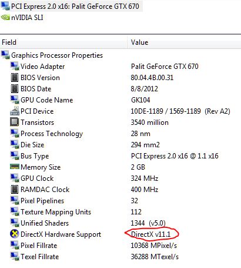
Task: Click the Field column header
Action: point(63,42)
